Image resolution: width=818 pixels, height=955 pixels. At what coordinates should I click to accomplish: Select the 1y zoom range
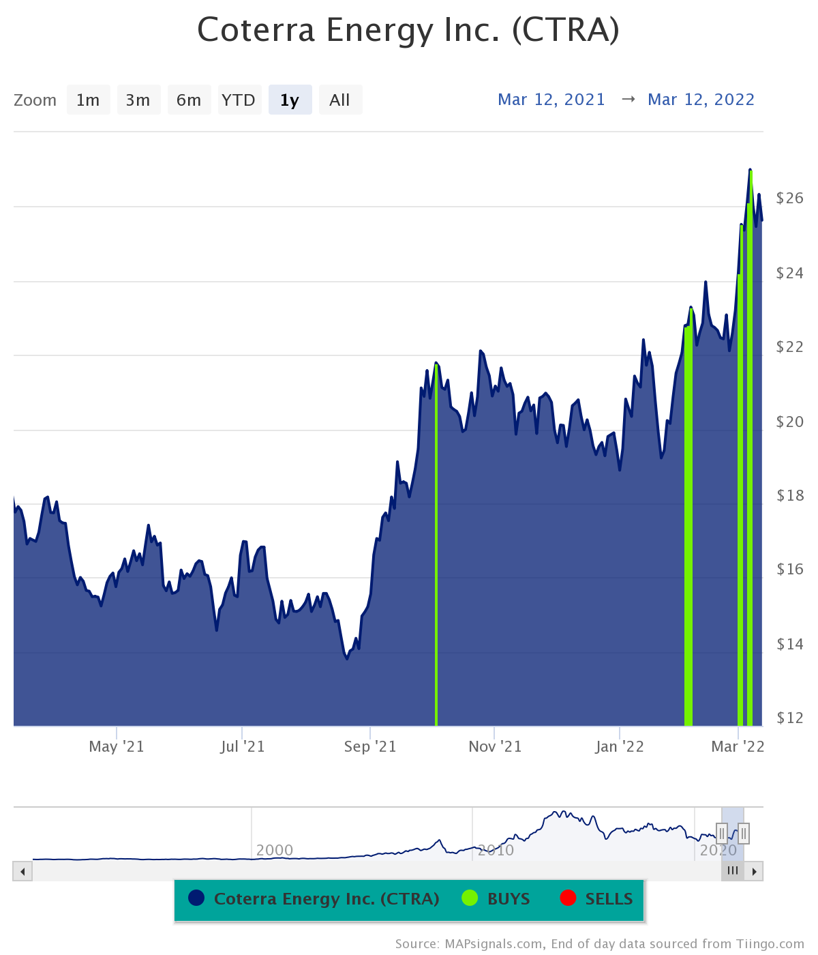[290, 100]
